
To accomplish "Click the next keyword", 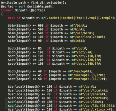I will 11,18.
